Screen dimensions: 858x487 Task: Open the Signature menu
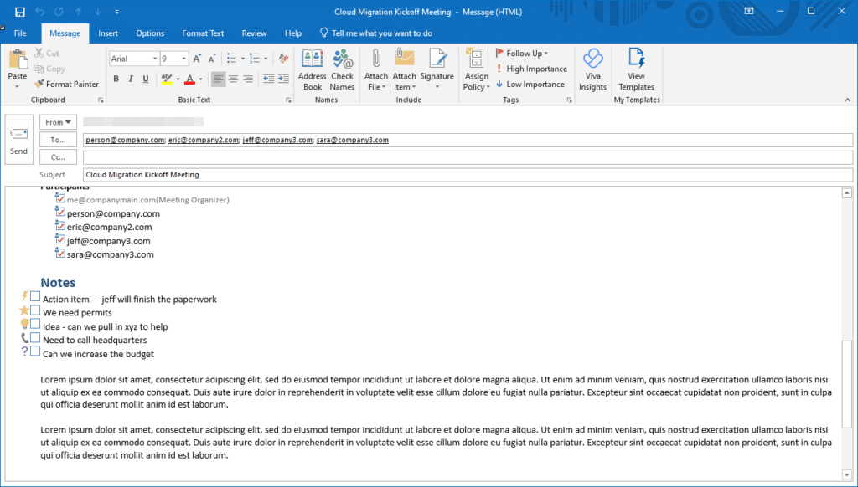coord(437,70)
